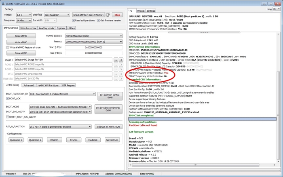Select the eMMC General tab
Screen dimensions: 283x177
click(x=11, y=28)
